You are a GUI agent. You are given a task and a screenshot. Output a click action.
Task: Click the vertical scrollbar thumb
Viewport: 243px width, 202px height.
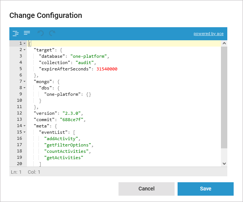click(224, 97)
